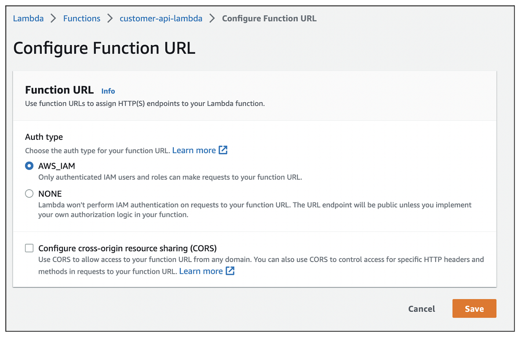
Task: Click the chevron after customer-api-lambda breadcrumb
Action: 212,18
